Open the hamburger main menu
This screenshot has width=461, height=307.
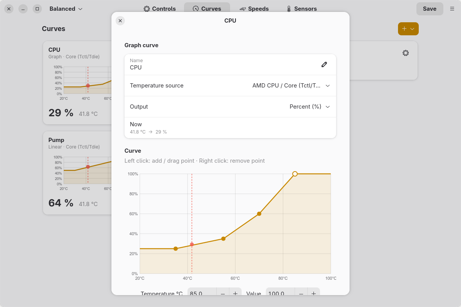click(x=452, y=9)
